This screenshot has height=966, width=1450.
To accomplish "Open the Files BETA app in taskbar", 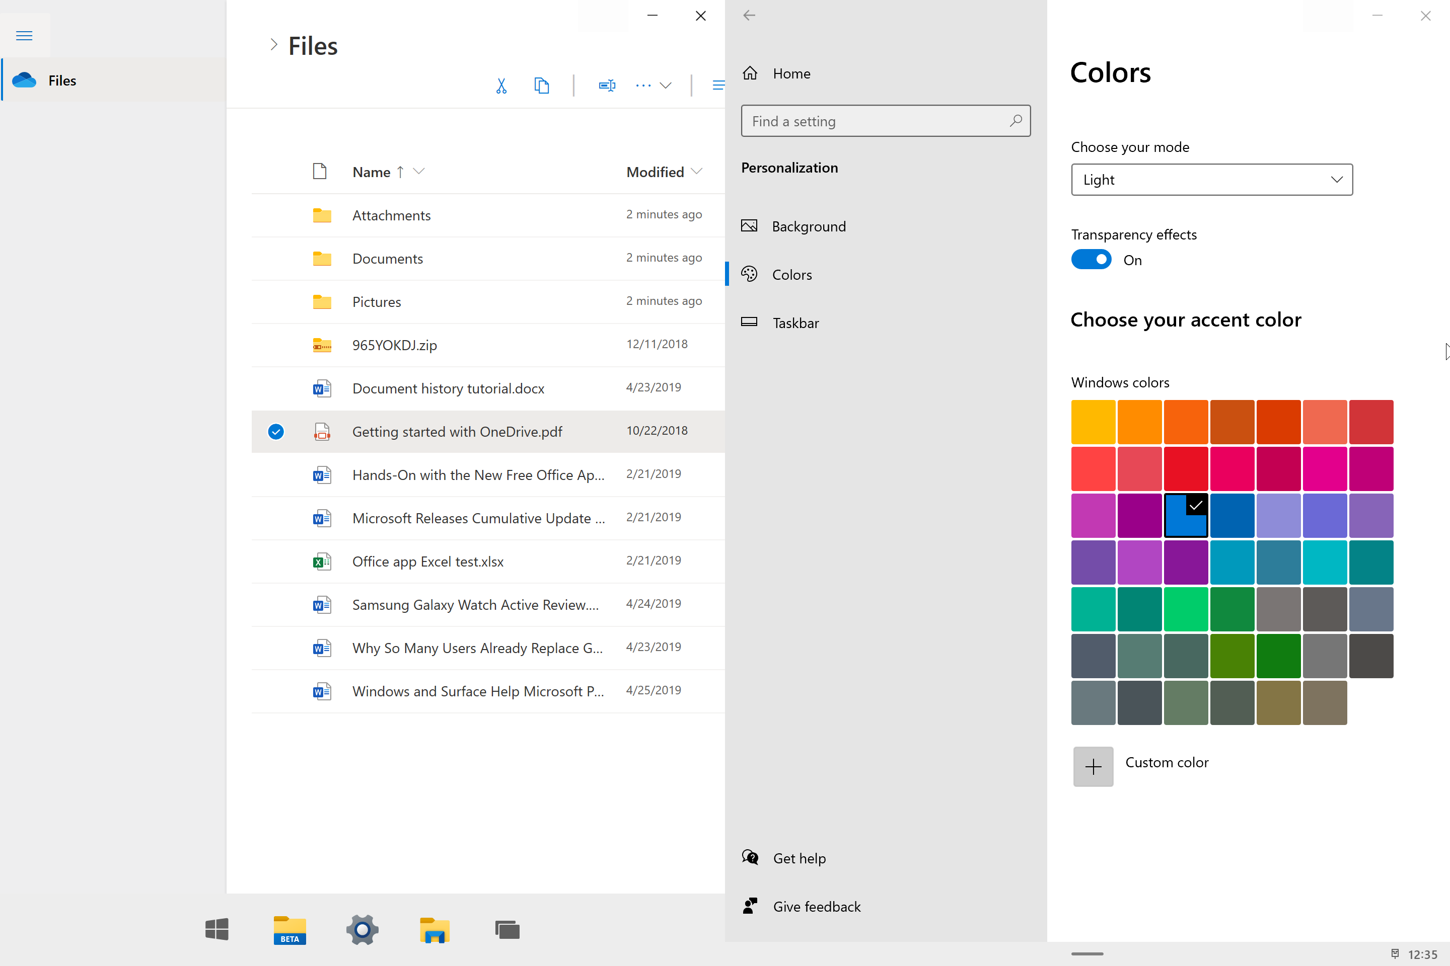I will click(x=290, y=930).
